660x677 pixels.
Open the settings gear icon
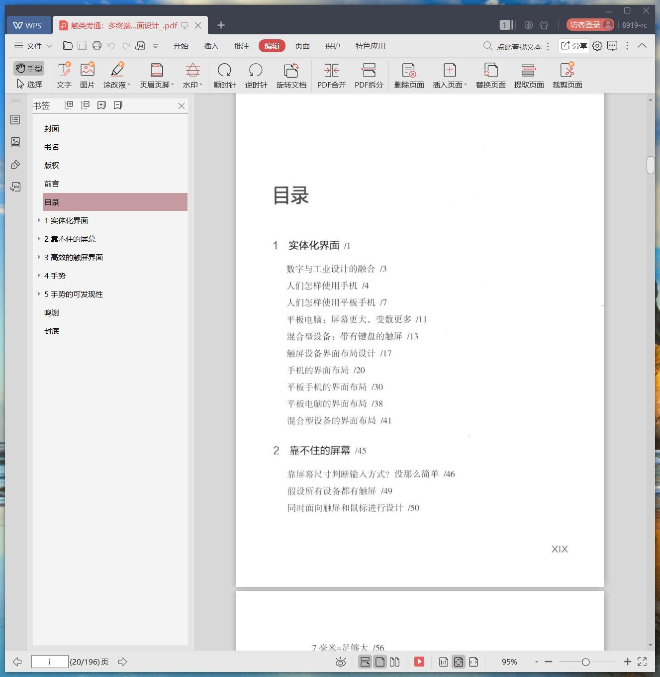click(x=597, y=46)
